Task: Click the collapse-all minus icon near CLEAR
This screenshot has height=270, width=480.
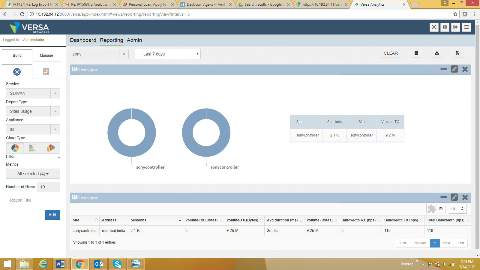Action: tap(416, 53)
